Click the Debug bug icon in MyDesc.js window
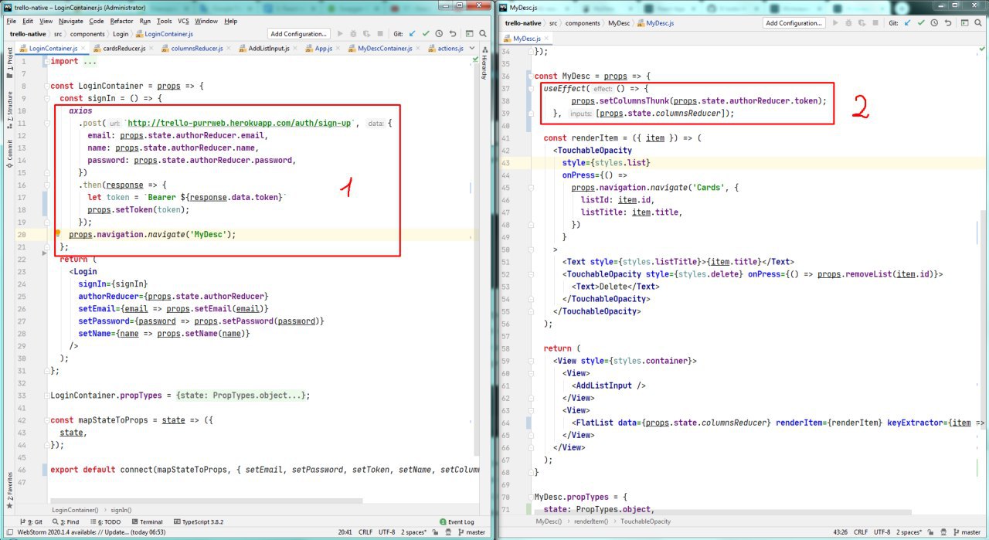The image size is (989, 540). [x=848, y=23]
